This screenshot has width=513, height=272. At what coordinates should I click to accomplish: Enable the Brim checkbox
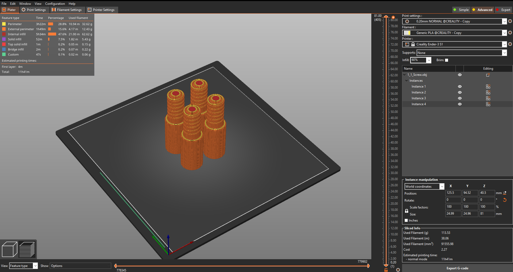(446, 60)
